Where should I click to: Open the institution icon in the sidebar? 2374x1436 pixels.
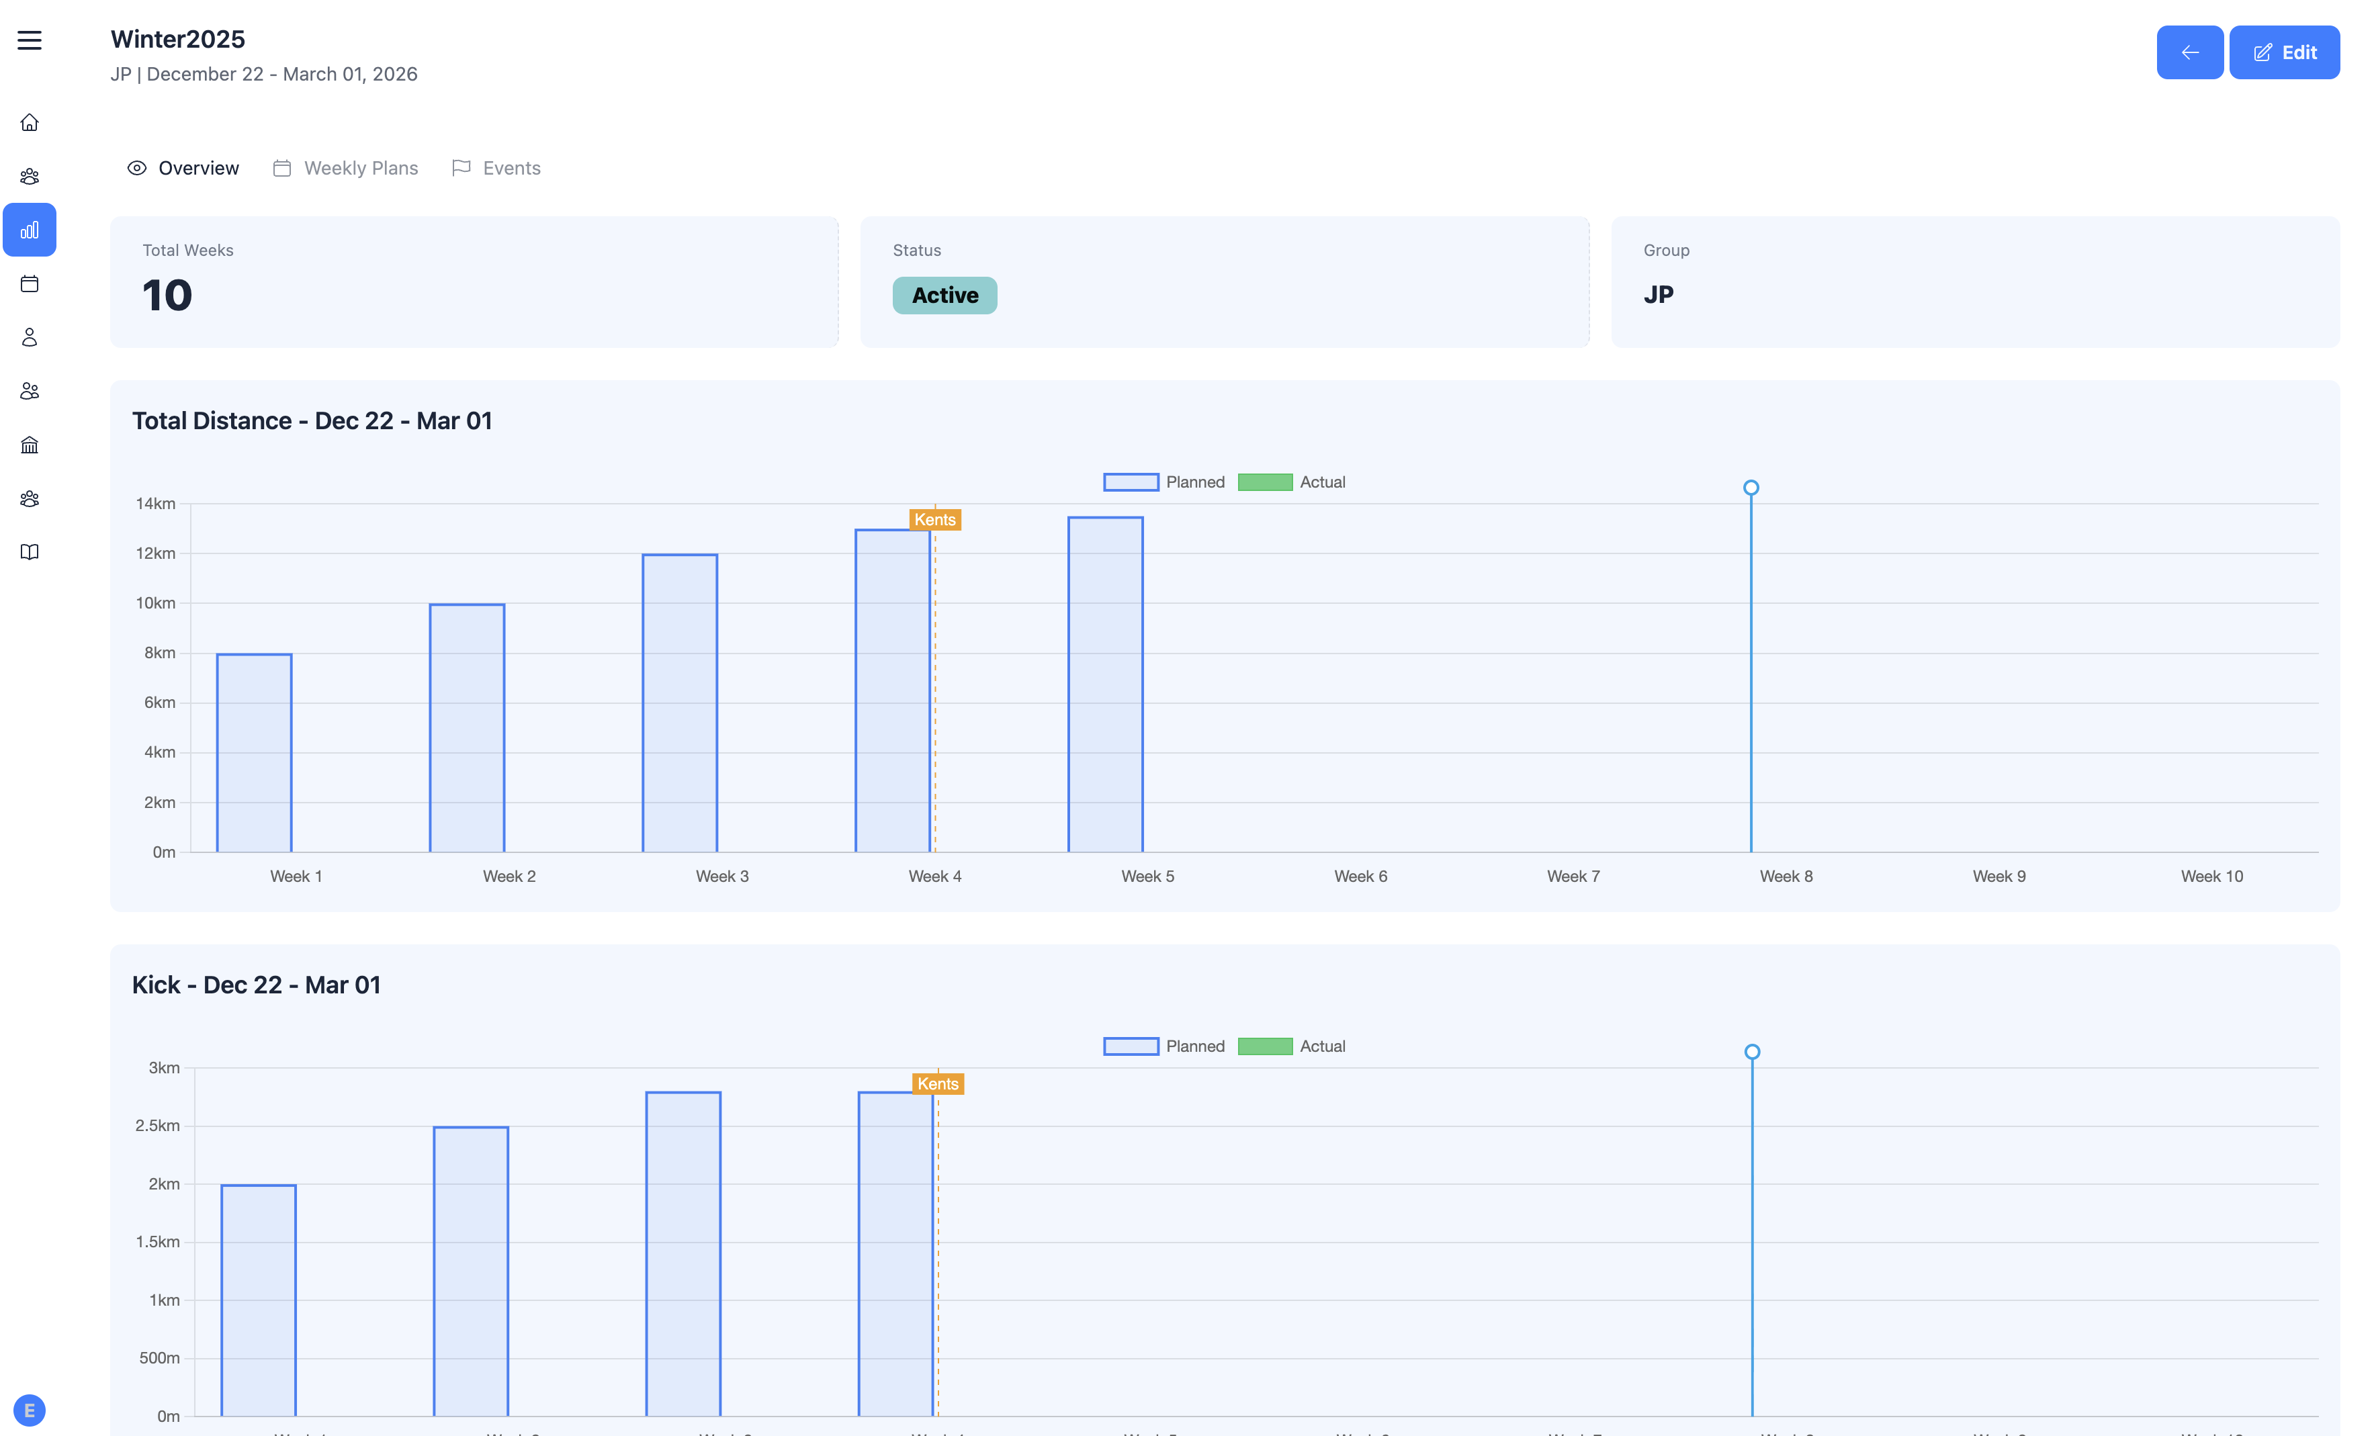tap(29, 444)
